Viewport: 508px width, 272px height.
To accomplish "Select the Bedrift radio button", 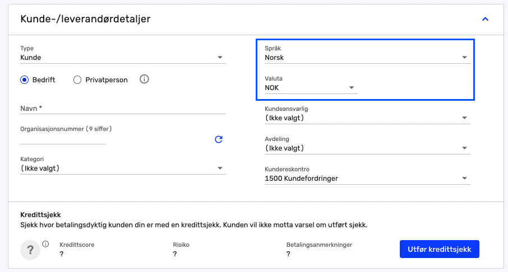I will tap(24, 80).
